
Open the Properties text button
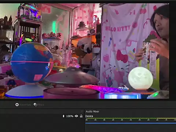(x=25, y=105)
